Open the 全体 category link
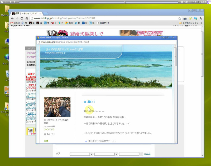Screen dimensions: 211x166 [x=46, y=141]
